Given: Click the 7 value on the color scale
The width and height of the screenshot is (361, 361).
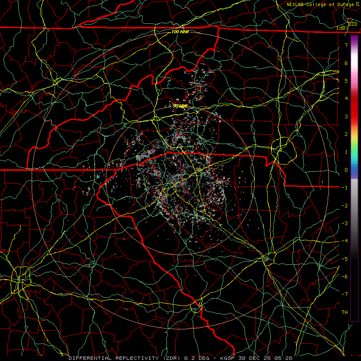Looking at the screenshot, I should pyautogui.click(x=346, y=45).
